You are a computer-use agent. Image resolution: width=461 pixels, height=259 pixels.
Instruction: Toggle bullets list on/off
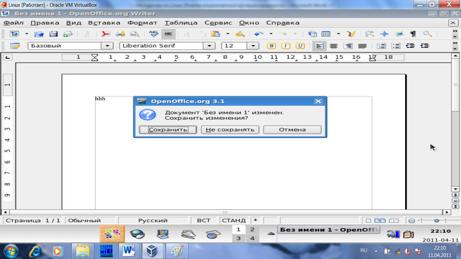point(396,46)
